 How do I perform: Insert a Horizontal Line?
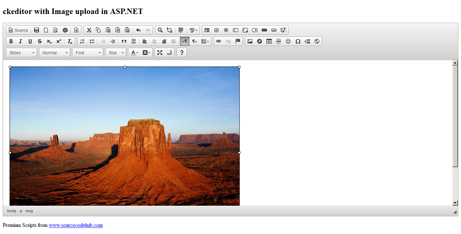coord(279,41)
